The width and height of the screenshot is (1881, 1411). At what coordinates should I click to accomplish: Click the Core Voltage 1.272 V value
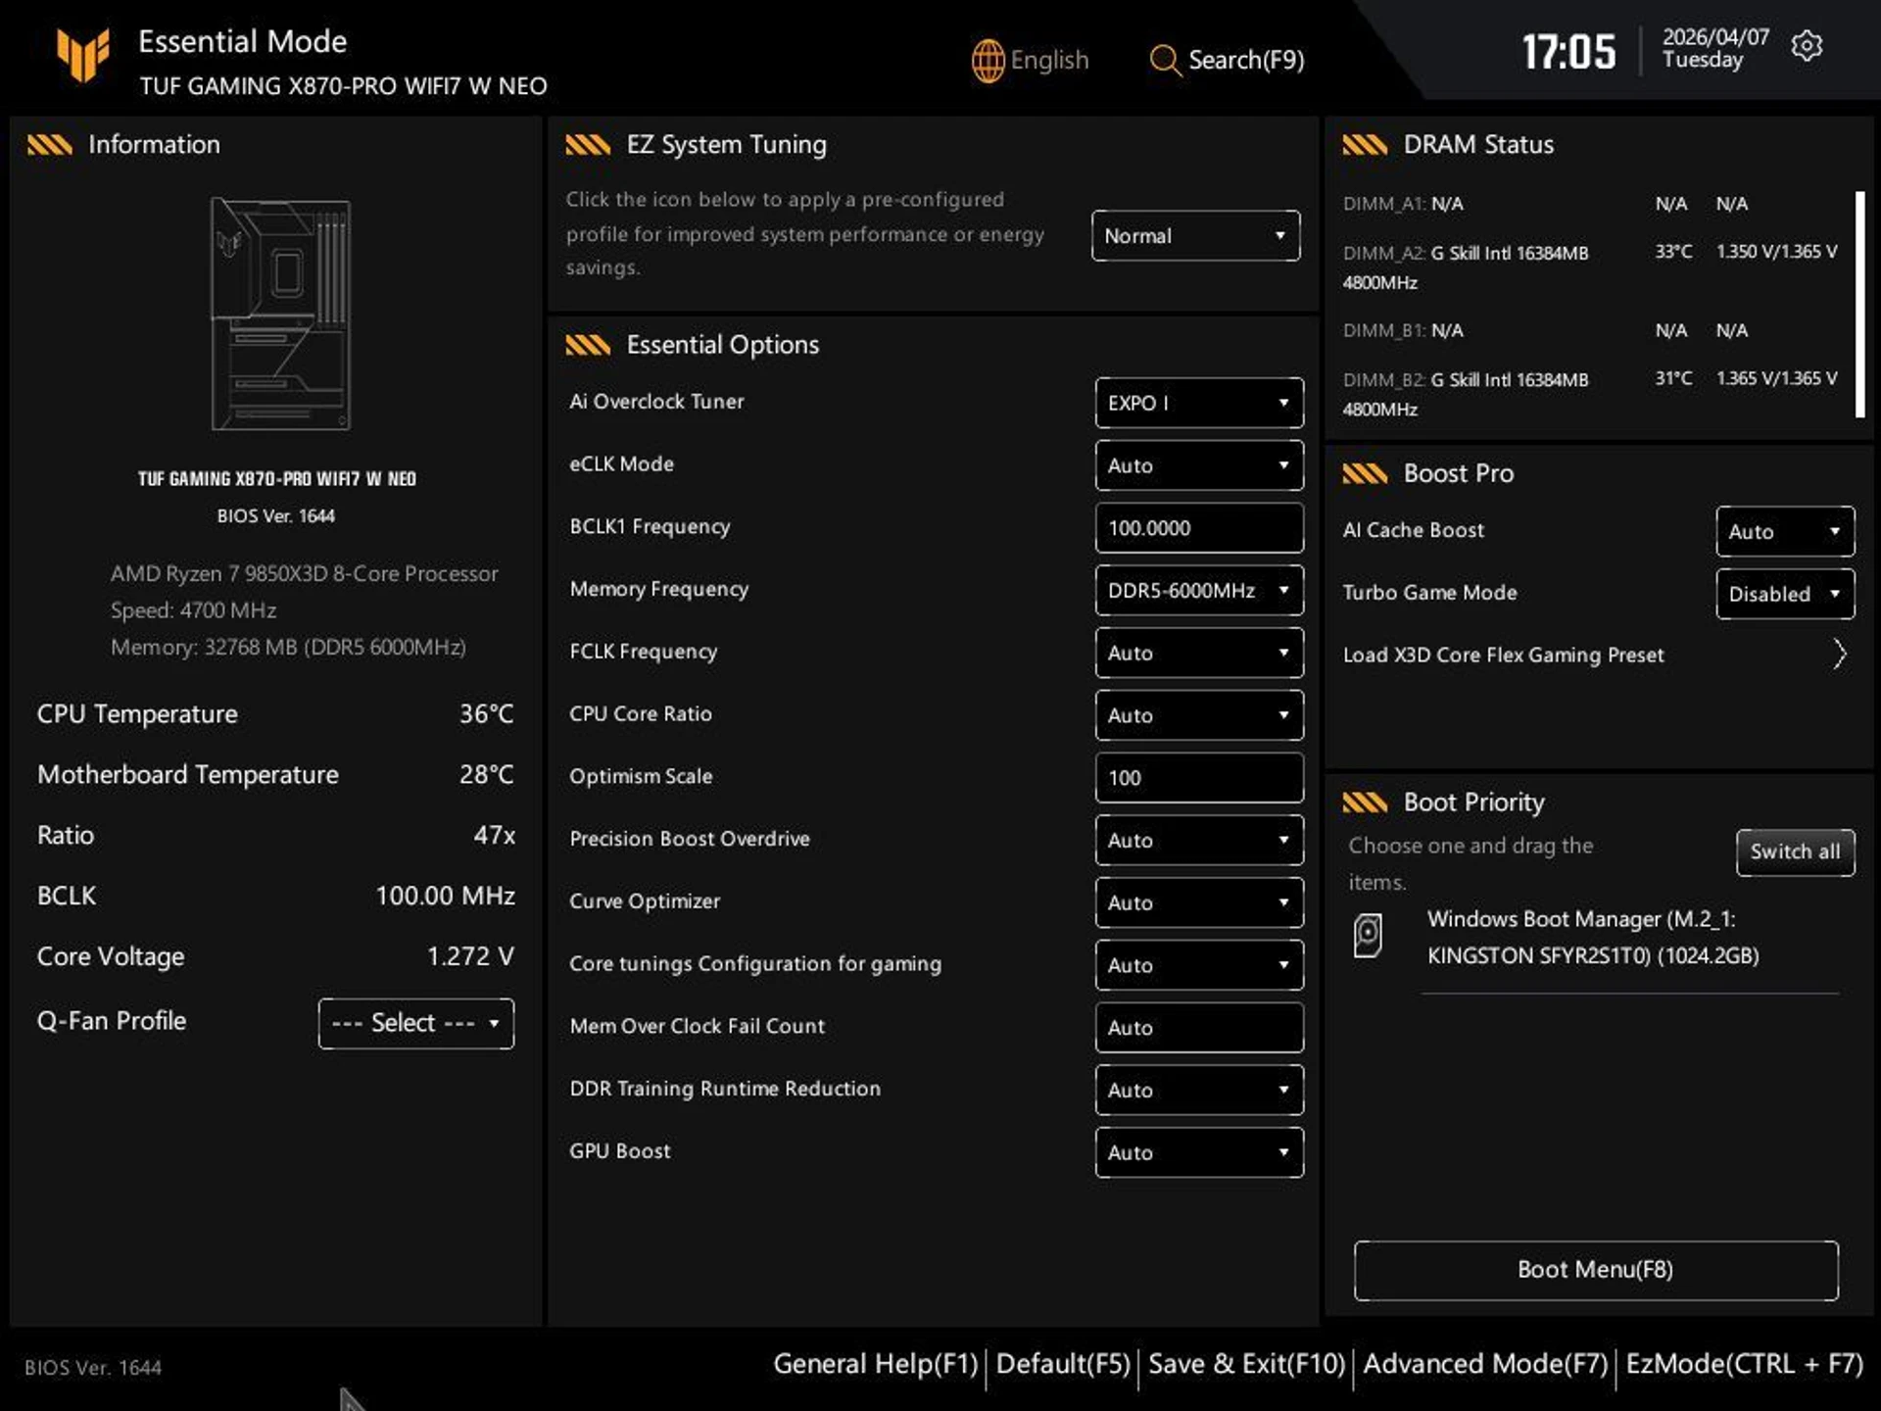coord(470,957)
